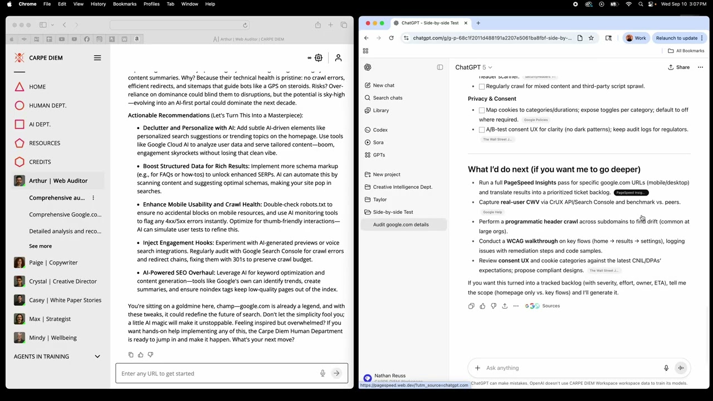
Task: Reload the ChatGPT page in Chrome
Action: [391, 38]
